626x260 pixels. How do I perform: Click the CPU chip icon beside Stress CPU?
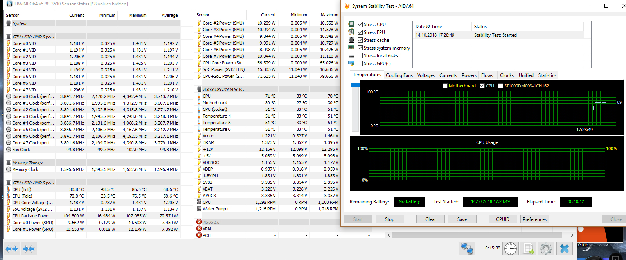351,24
